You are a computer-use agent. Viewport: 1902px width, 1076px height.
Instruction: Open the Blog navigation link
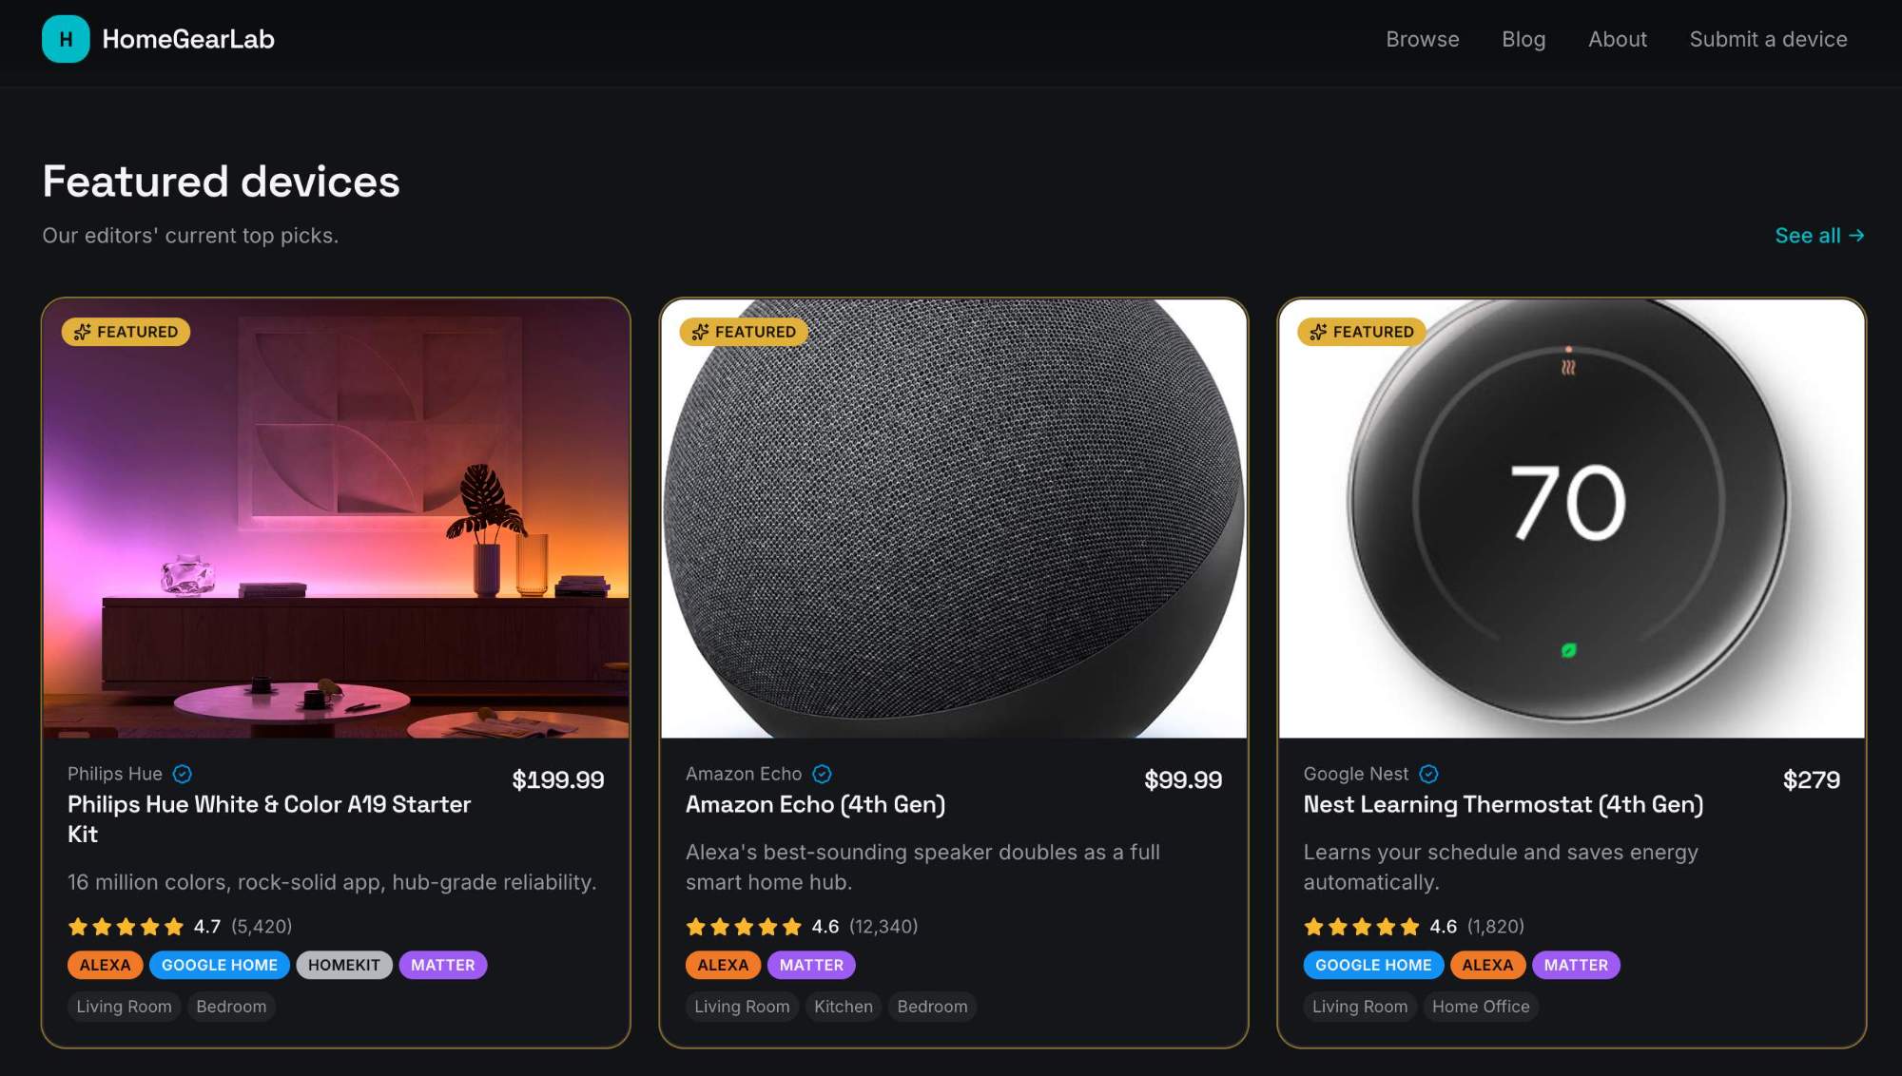coord(1524,39)
